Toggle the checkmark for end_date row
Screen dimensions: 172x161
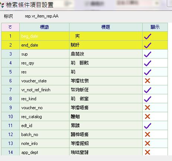tap(147, 45)
